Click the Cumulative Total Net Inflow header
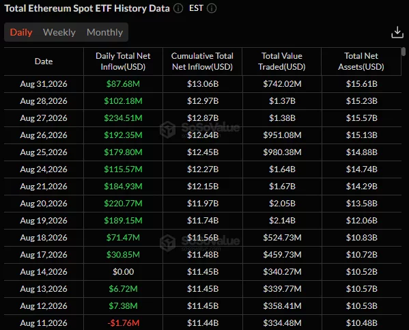 click(x=202, y=61)
